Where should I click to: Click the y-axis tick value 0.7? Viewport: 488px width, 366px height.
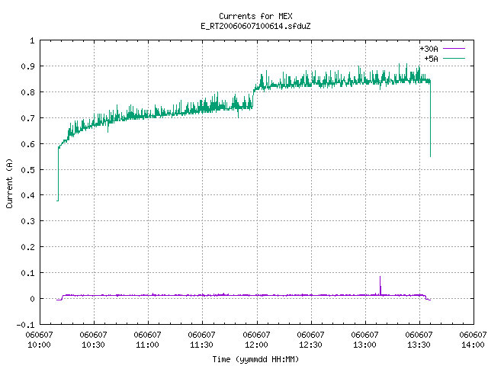(27, 118)
